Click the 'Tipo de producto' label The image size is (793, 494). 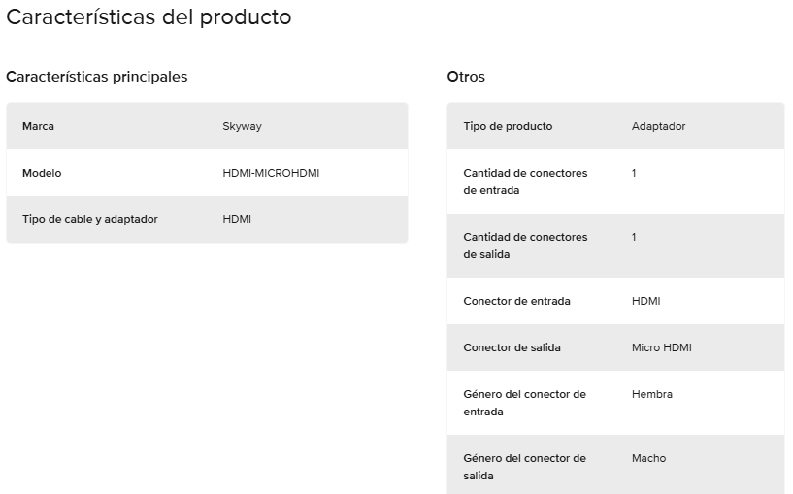point(508,126)
